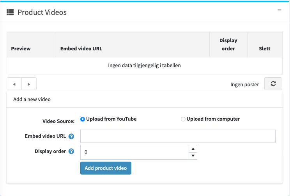This screenshot has width=290, height=196.
Task: Open help tooltip for Embed video URL
Action: coord(71,136)
